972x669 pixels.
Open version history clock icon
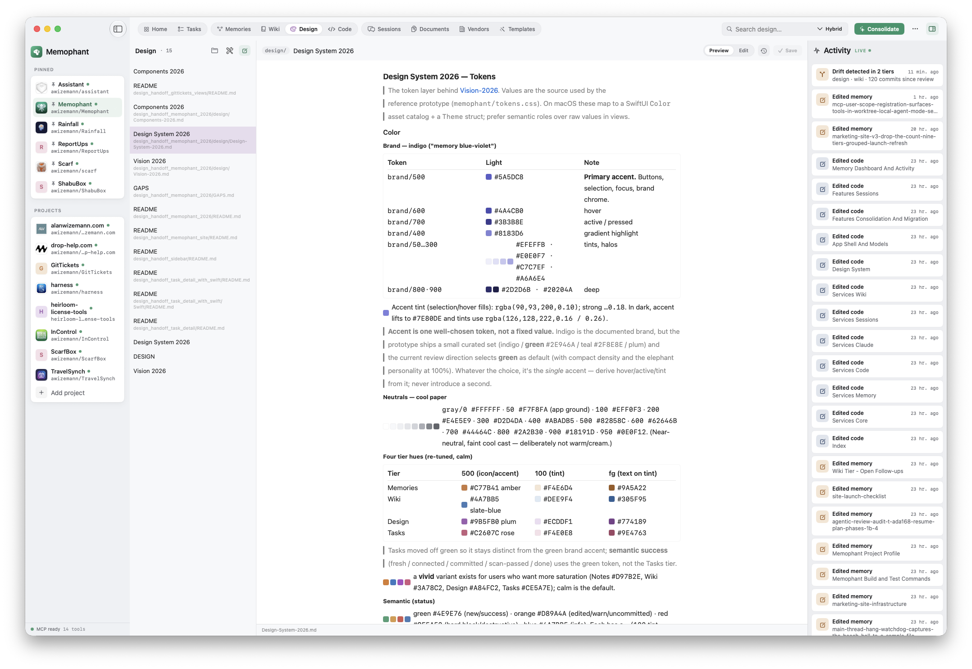(763, 51)
